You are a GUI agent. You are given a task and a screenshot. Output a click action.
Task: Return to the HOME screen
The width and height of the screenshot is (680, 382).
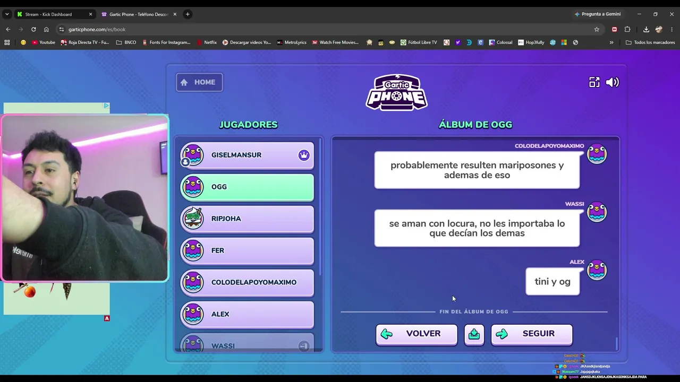199,82
